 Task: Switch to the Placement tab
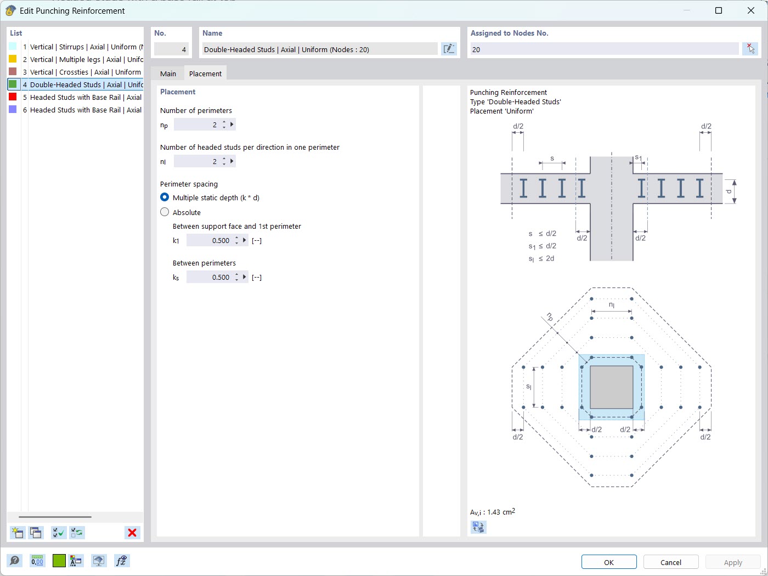205,73
